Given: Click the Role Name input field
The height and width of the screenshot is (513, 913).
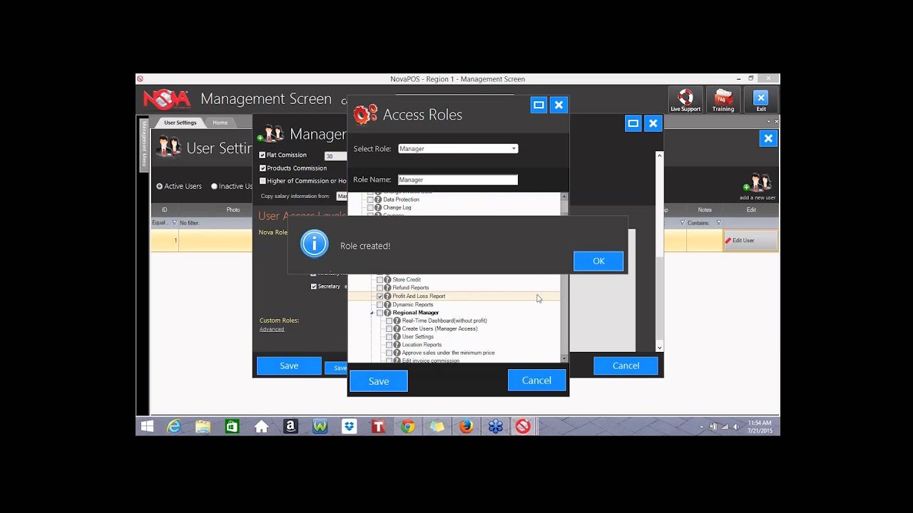Looking at the screenshot, I should pos(458,180).
